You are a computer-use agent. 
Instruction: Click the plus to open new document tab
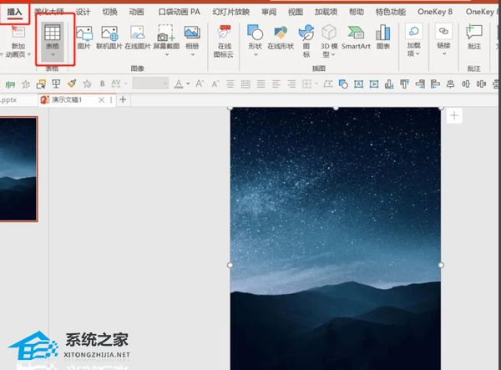tap(124, 99)
